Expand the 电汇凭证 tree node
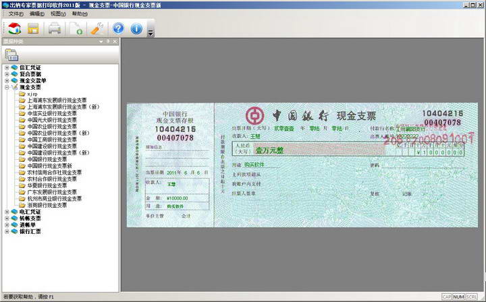This screenshot has height=302, width=486. (7, 212)
